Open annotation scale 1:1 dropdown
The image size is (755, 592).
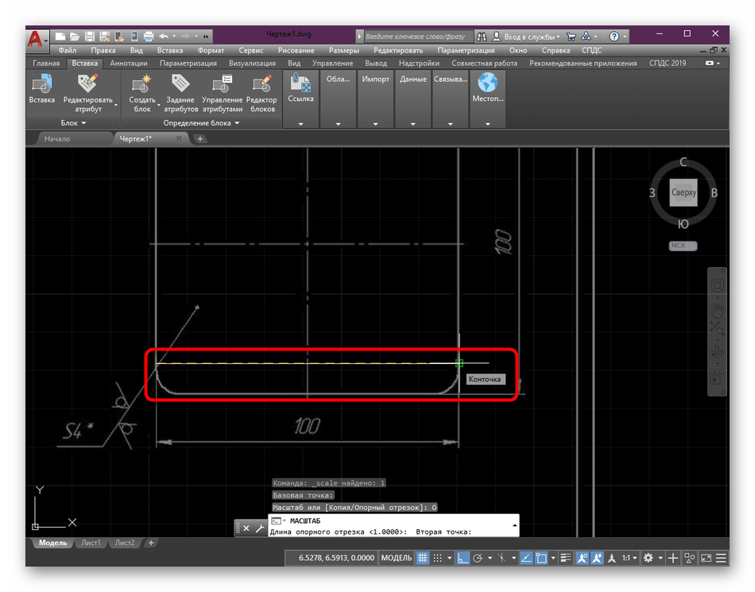[x=629, y=558]
